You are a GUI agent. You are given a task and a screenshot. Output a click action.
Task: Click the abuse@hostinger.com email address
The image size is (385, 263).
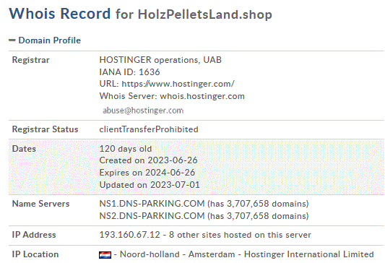pos(143,111)
